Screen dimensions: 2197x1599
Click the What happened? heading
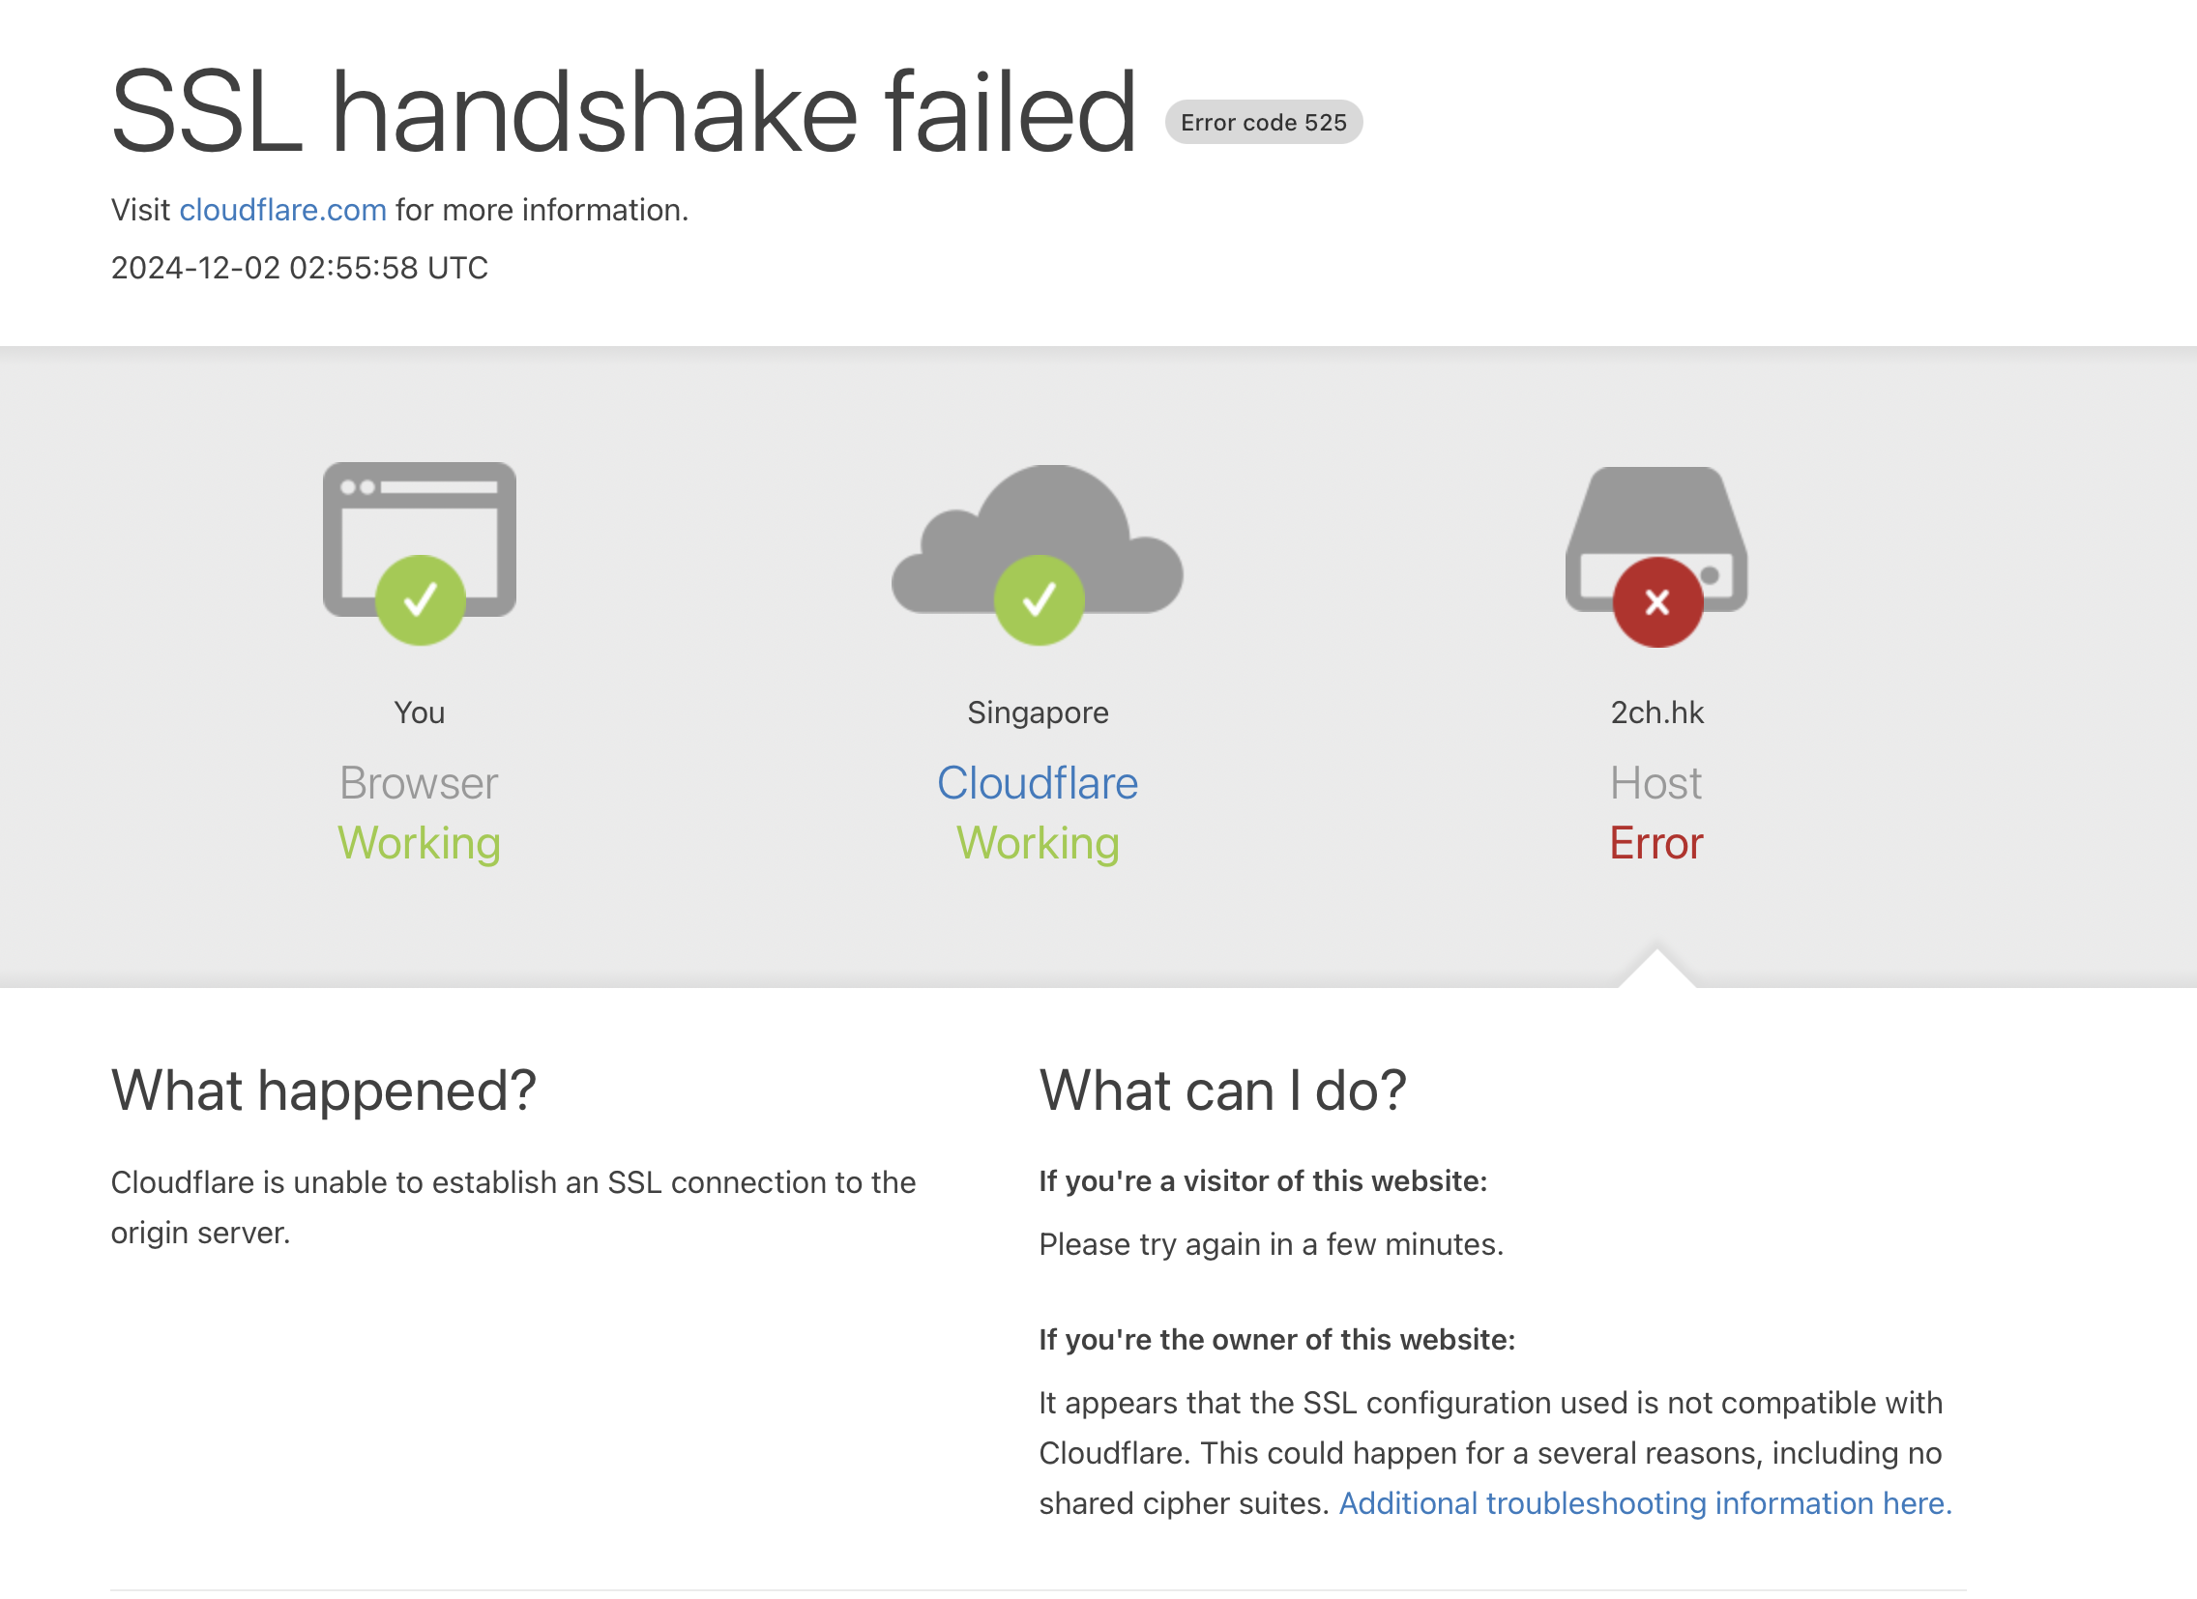point(324,1090)
